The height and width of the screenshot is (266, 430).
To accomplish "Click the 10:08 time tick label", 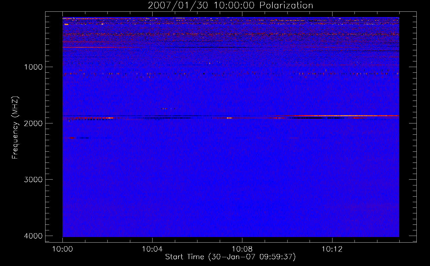I will pyautogui.click(x=242, y=249).
